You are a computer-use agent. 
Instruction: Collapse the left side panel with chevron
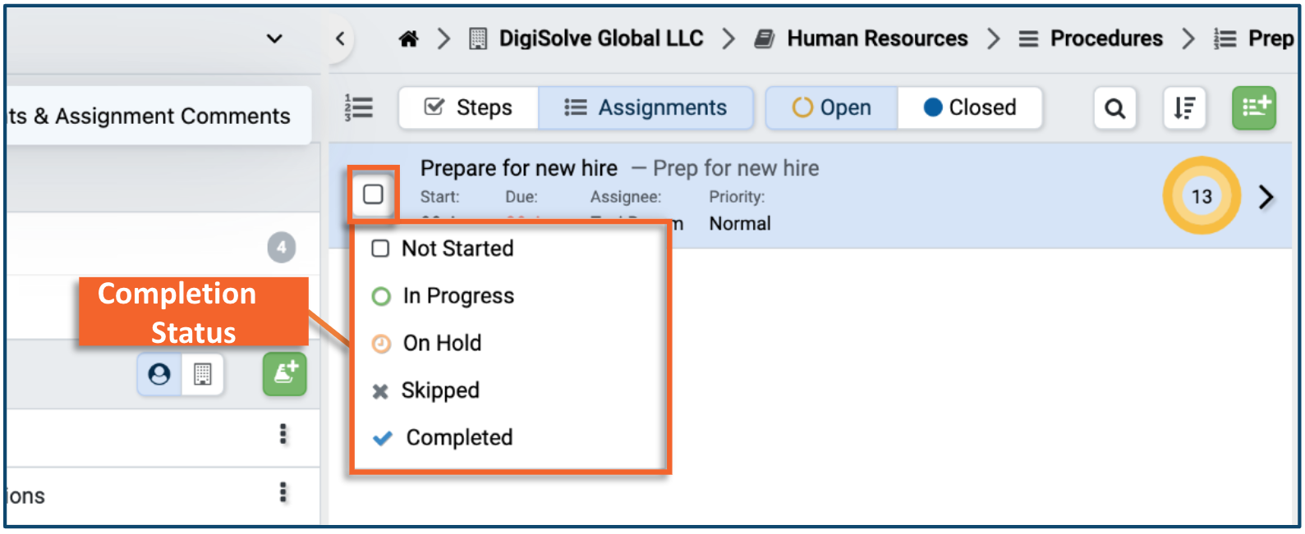340,39
